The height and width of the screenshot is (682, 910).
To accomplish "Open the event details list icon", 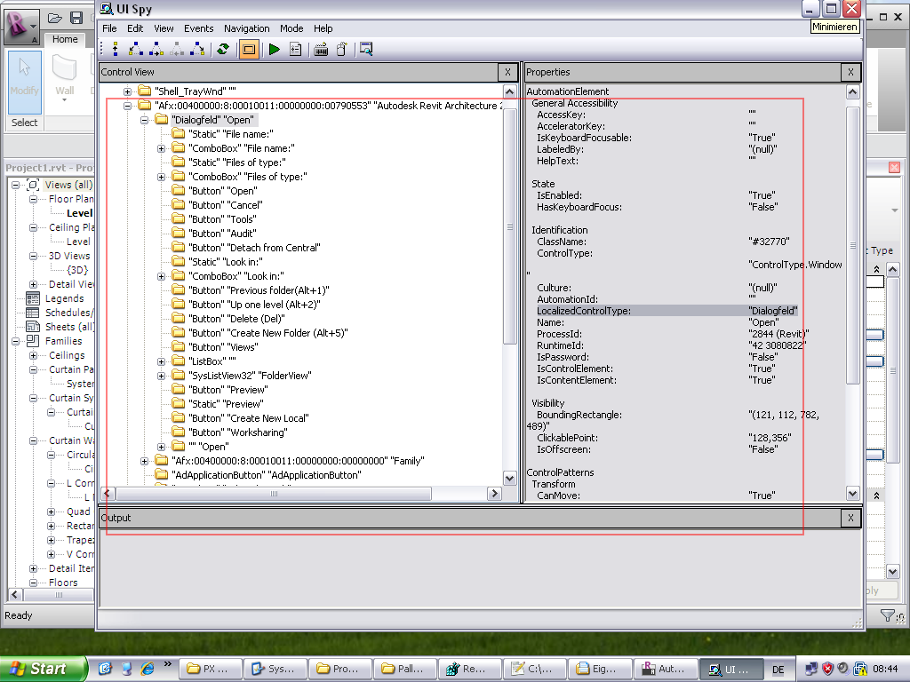I will pos(298,49).
